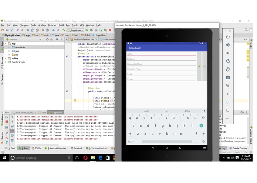This screenshot has width=257, height=183.
Task: Open the Refactor menu
Action: 52,25
